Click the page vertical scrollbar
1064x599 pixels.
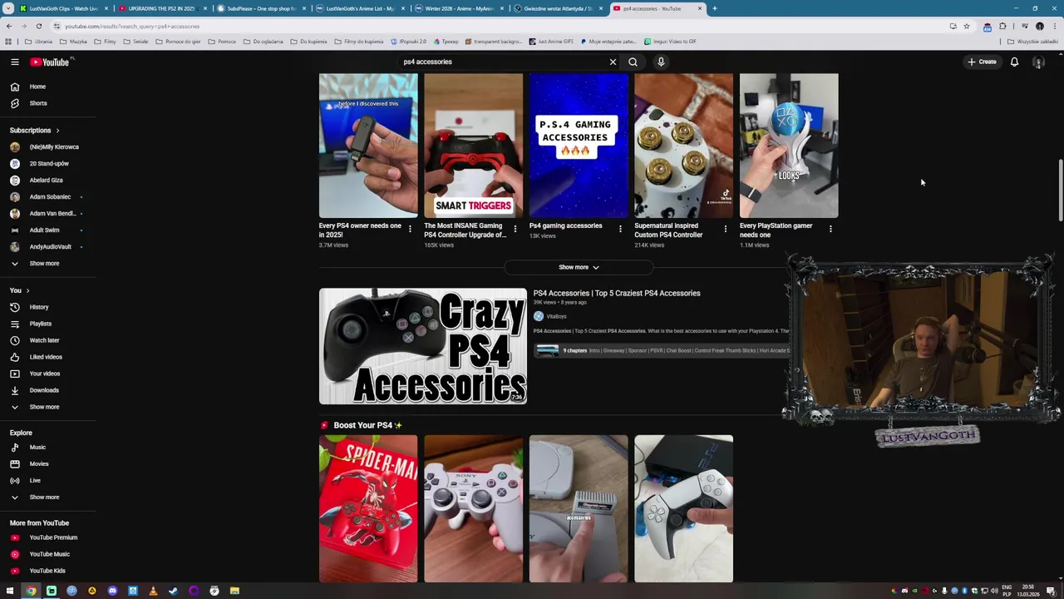[1060, 190]
